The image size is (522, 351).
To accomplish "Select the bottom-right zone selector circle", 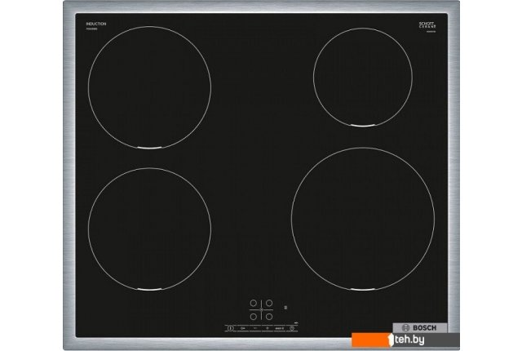I will [x=268, y=316].
